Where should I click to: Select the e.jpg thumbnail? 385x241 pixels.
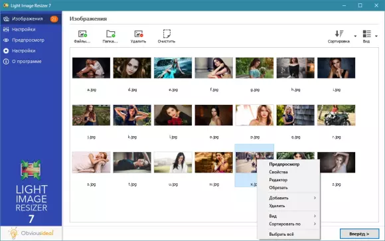pos(173,68)
